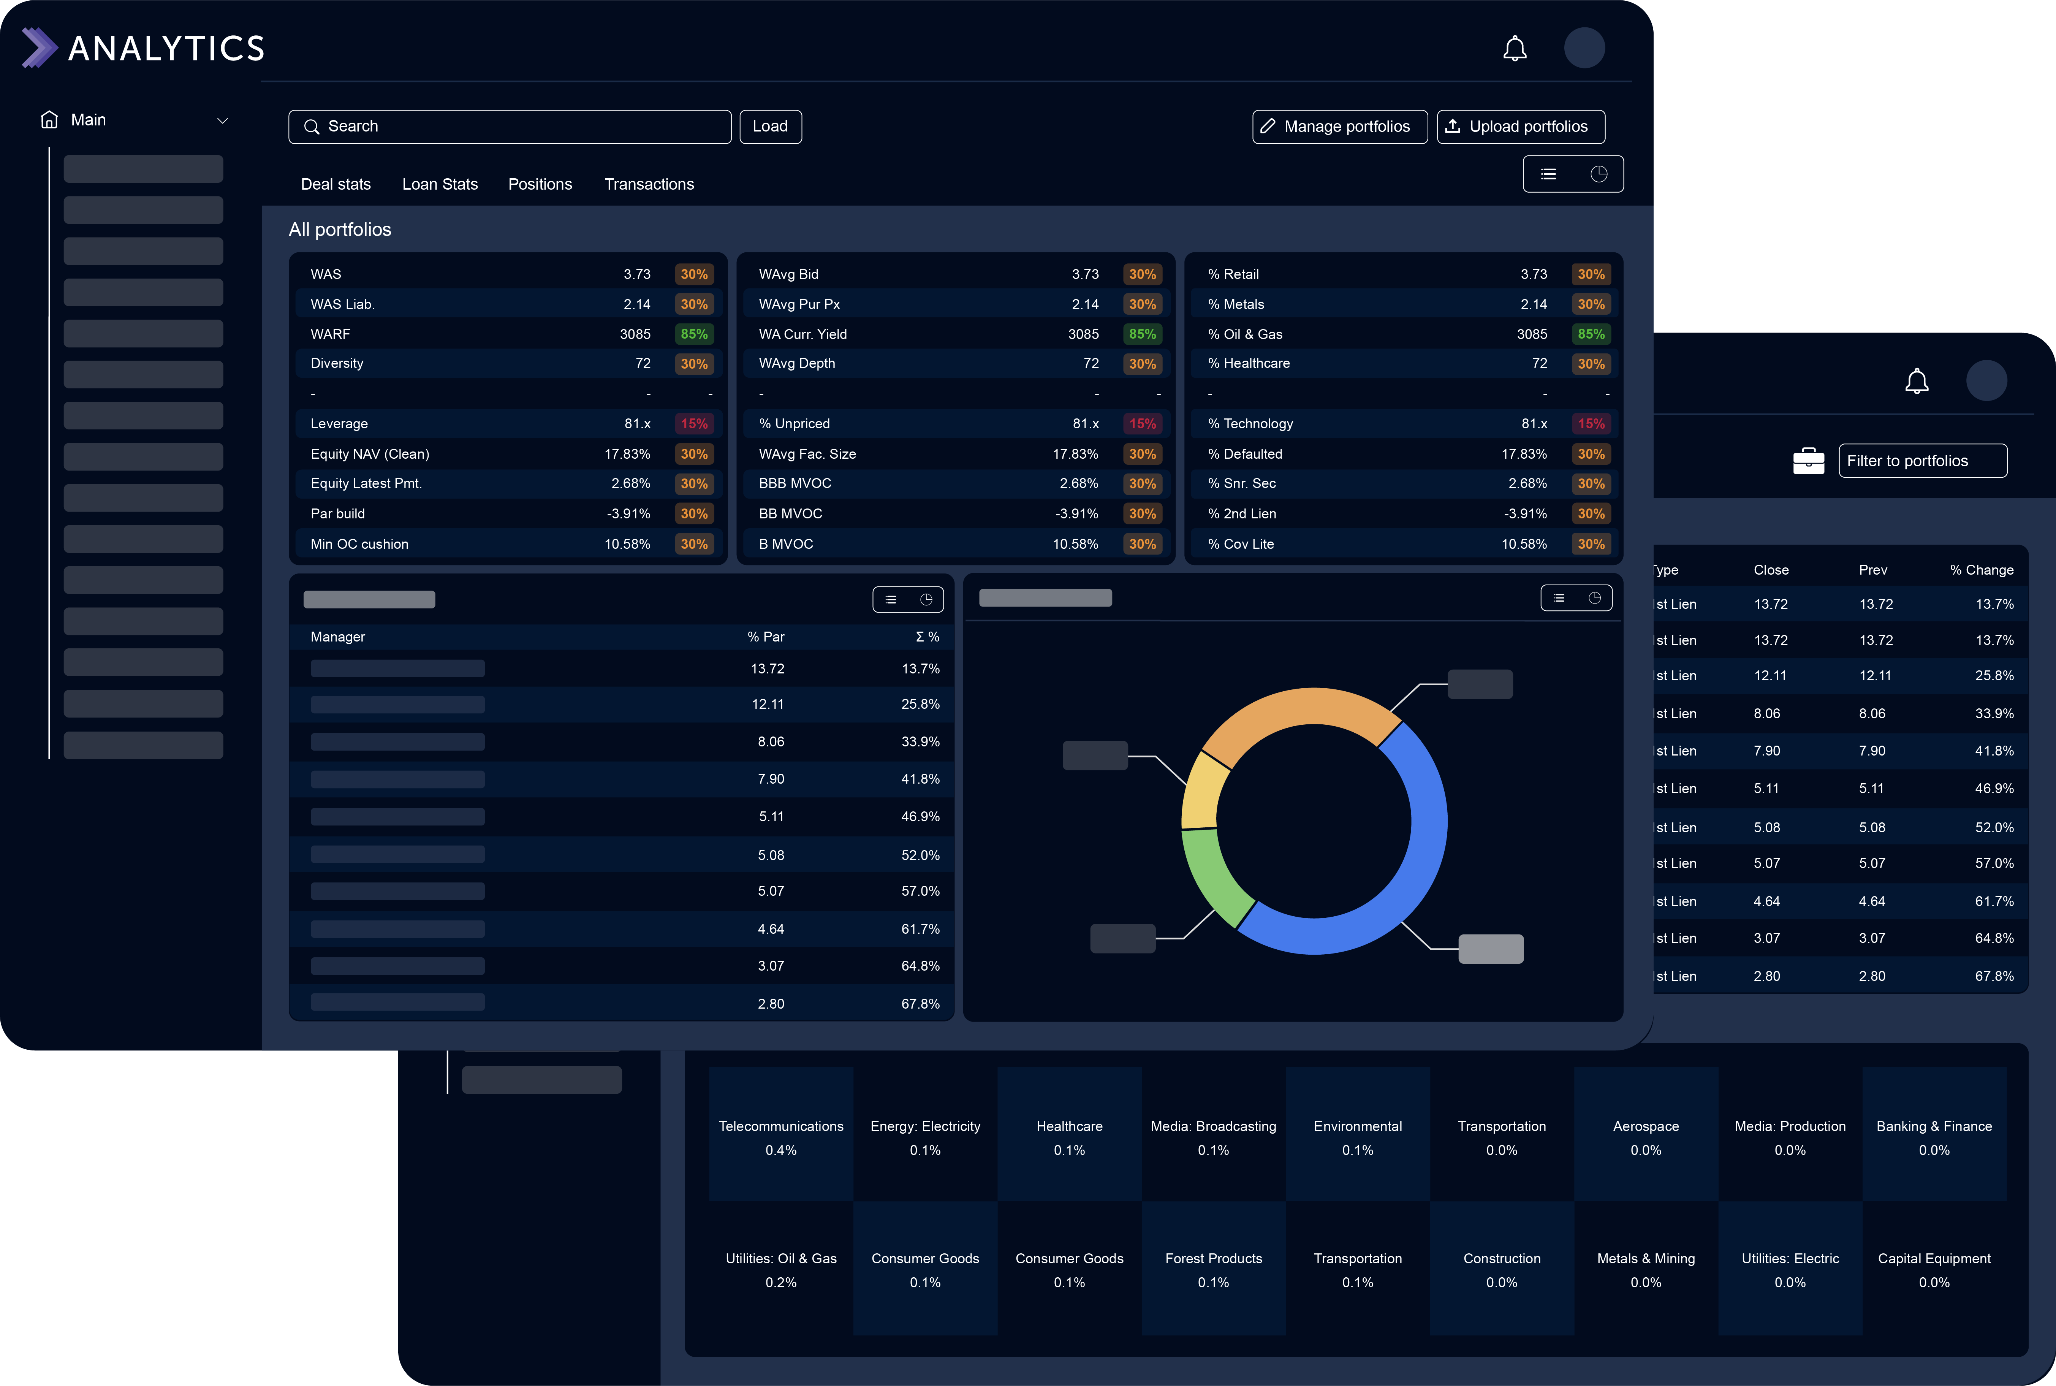Click the Min OC cushion row
This screenshot has width=2056, height=1386.
pyautogui.click(x=509, y=543)
